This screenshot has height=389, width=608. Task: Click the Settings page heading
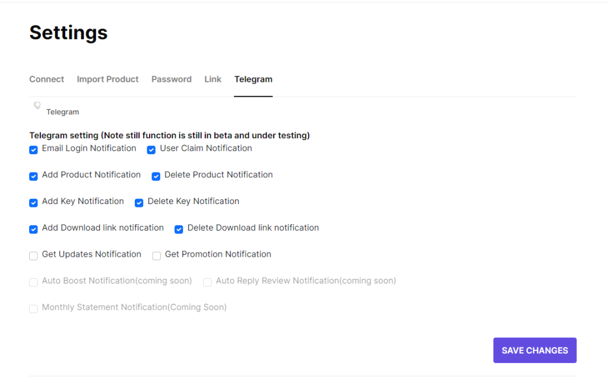point(69,33)
